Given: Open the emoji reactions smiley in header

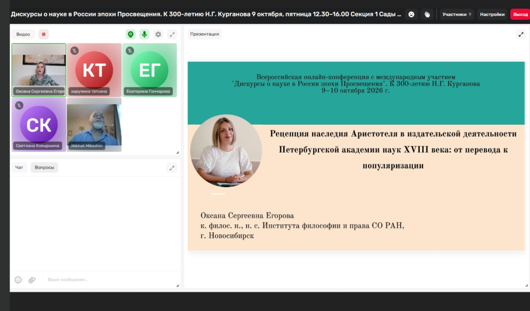Looking at the screenshot, I should click(x=411, y=14).
